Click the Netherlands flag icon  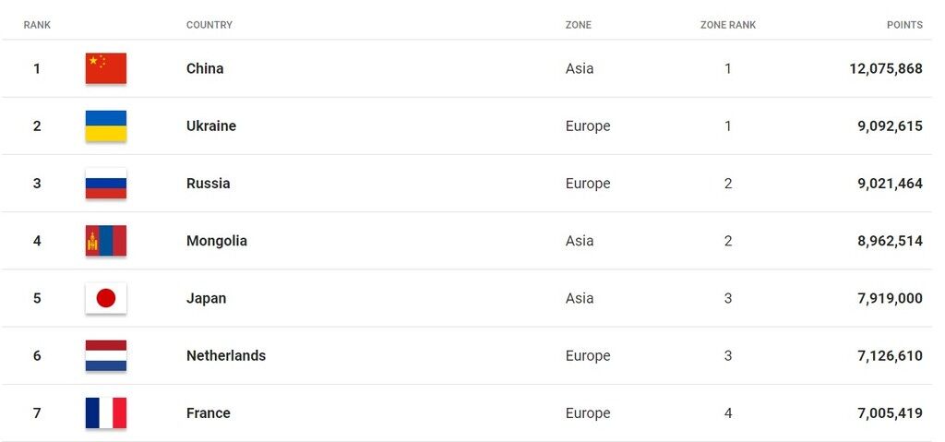click(x=106, y=355)
